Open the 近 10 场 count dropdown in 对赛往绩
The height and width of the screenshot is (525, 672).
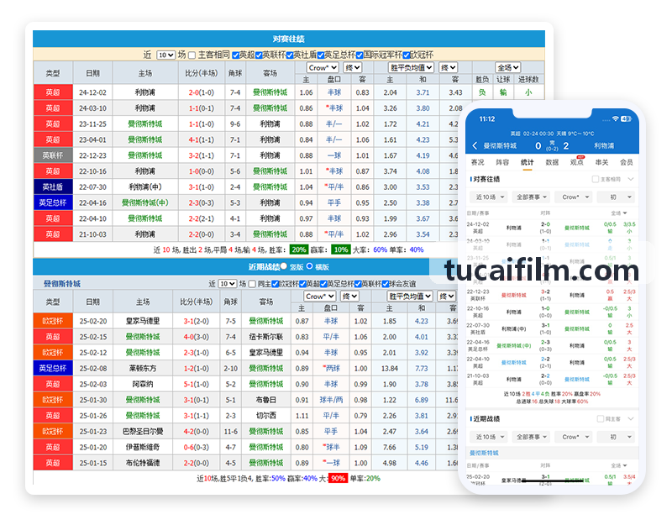(165, 55)
